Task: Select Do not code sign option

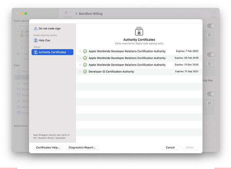Action: pos(52,28)
